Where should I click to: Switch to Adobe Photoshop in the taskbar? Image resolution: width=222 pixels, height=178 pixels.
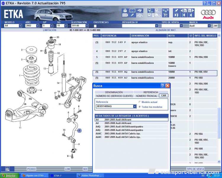[x=90, y=176]
